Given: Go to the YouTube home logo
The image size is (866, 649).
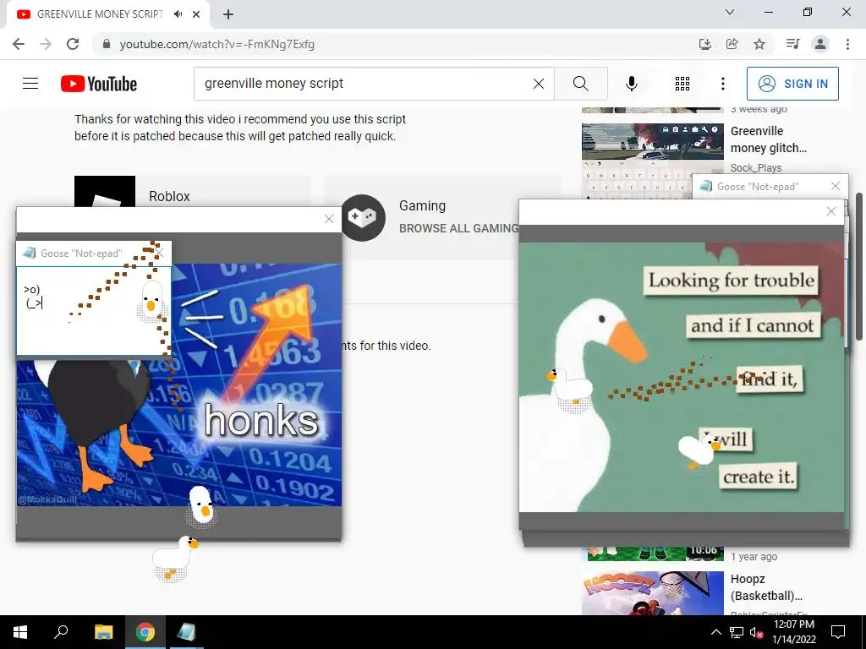Looking at the screenshot, I should 99,84.
